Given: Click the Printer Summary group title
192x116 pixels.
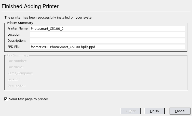Looking at the screenshot, I should pos(20,23).
